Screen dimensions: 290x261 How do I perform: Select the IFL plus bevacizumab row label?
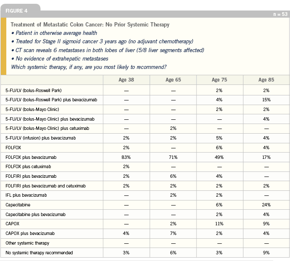click(x=26, y=195)
